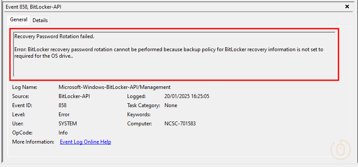This screenshot has height=167, width=358.
Task: Click the Event ID value 858
Action: [x=62, y=105]
